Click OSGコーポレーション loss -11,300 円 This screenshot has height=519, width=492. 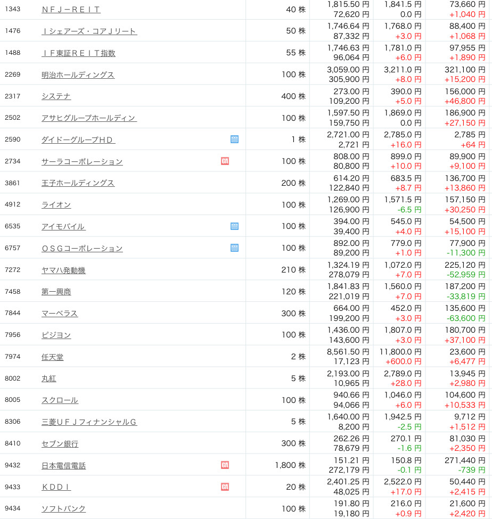466,252
